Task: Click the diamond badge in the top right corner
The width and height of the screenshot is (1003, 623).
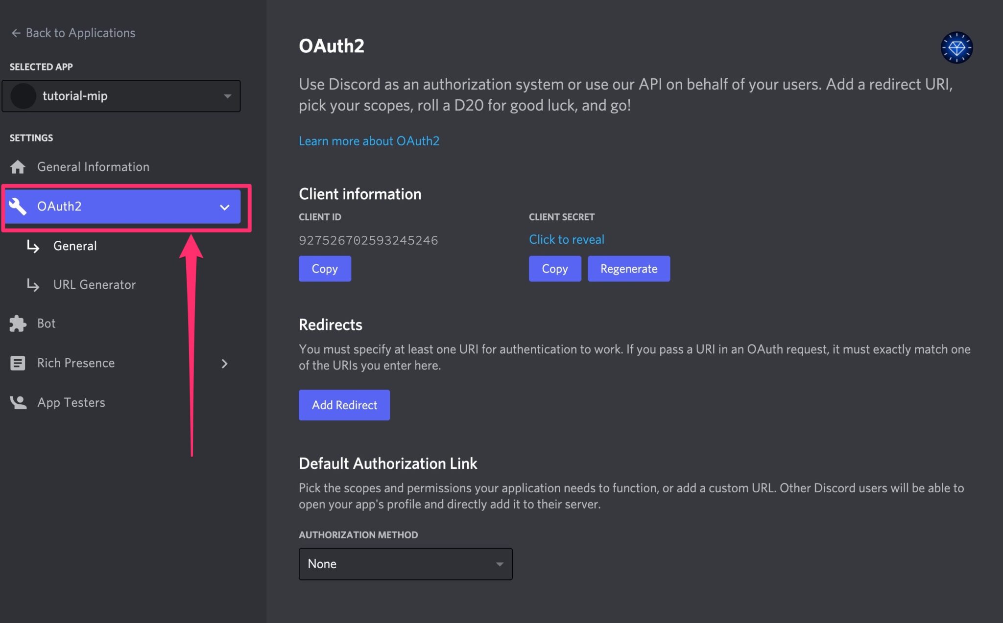Action: [956, 47]
